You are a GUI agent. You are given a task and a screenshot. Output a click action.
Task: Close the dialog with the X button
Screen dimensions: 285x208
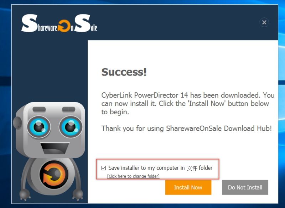click(264, 22)
